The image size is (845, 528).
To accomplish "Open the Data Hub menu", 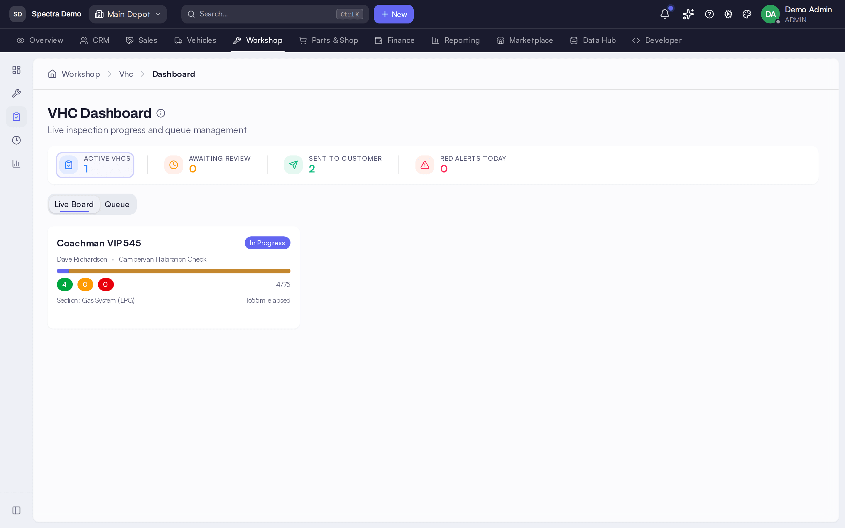I will (593, 40).
